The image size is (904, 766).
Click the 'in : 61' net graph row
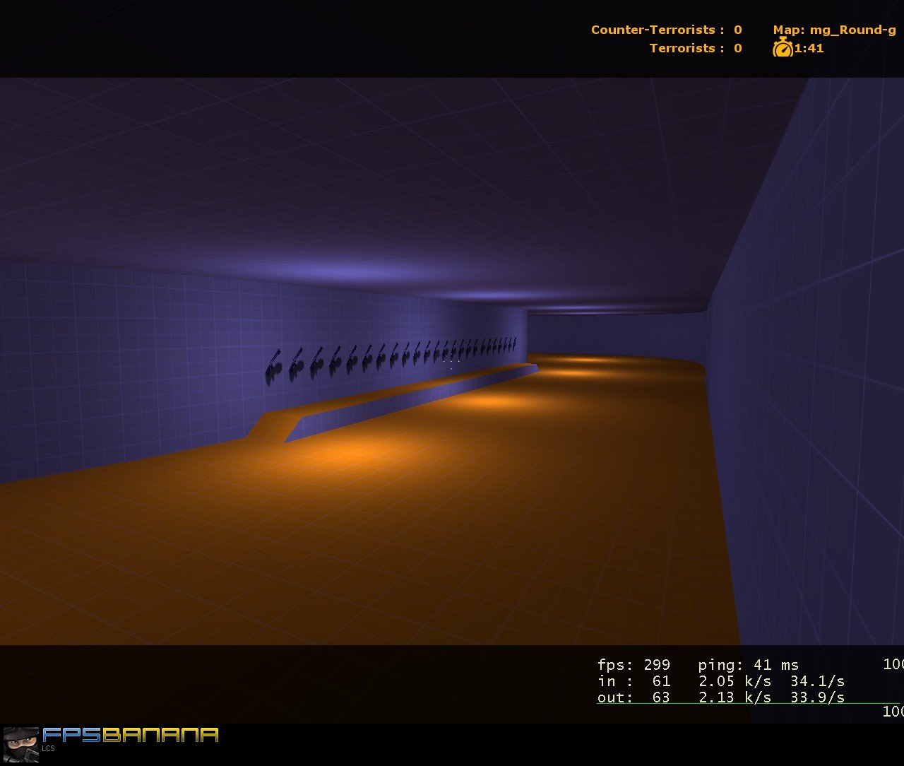[634, 681]
